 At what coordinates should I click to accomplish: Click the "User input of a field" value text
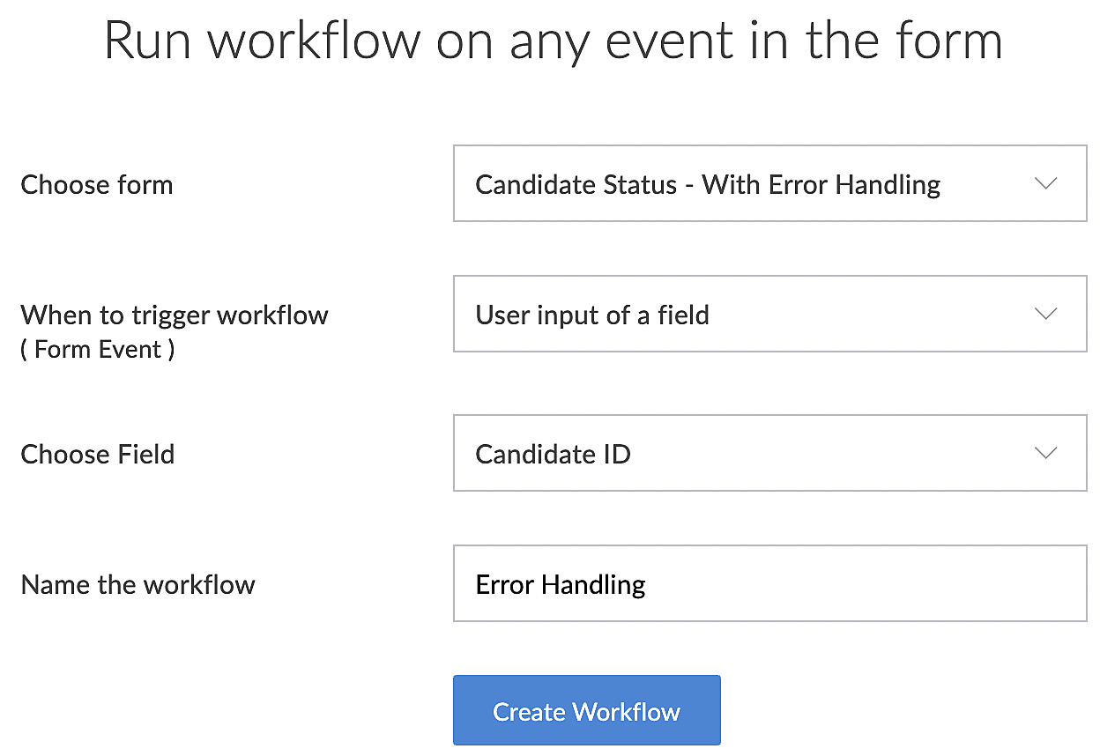coord(592,315)
